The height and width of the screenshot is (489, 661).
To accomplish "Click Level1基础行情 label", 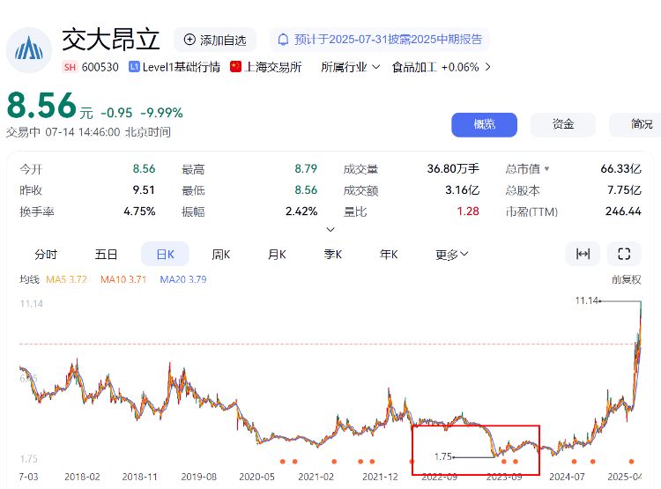I will [182, 67].
